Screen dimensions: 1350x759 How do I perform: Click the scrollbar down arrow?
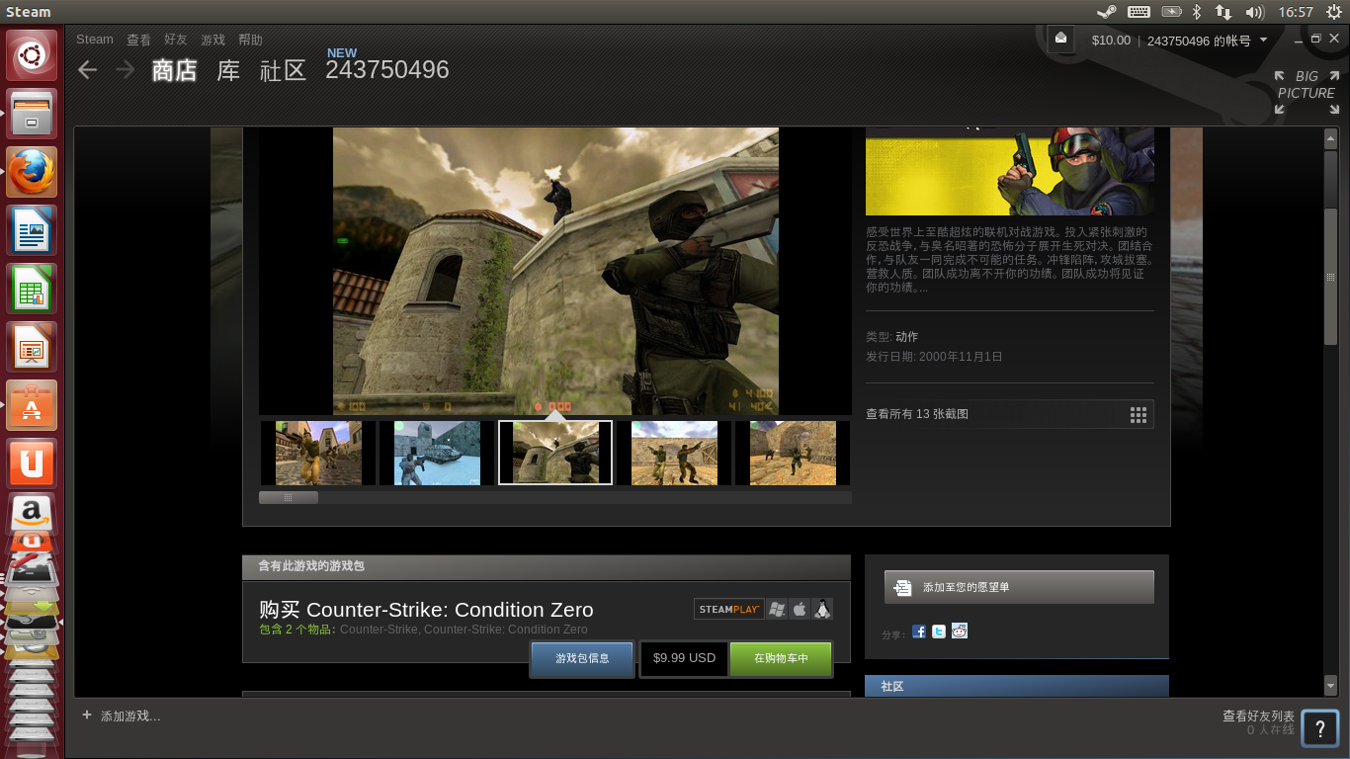pos(1330,684)
